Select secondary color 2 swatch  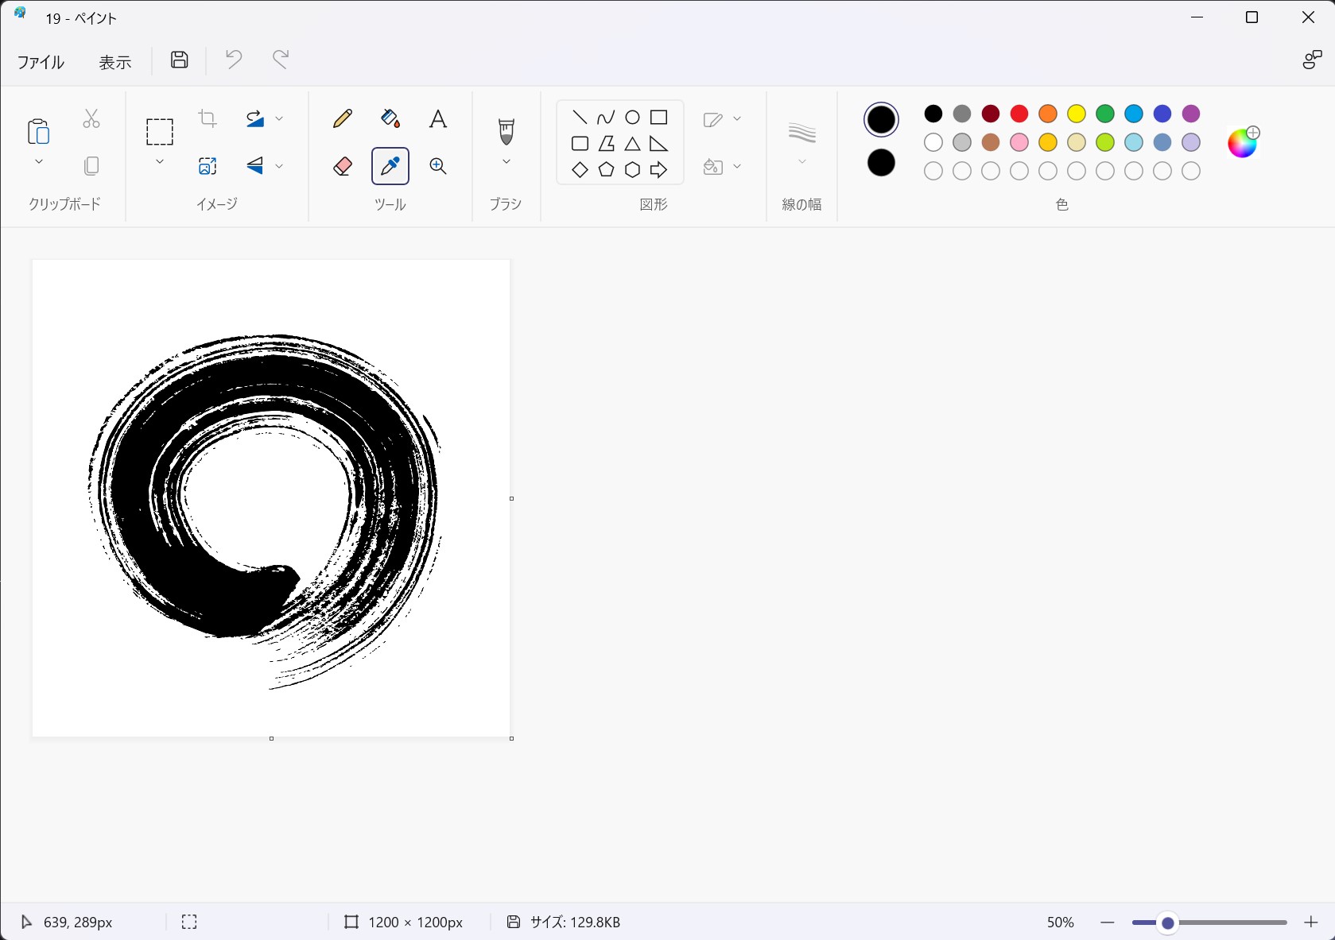click(881, 163)
